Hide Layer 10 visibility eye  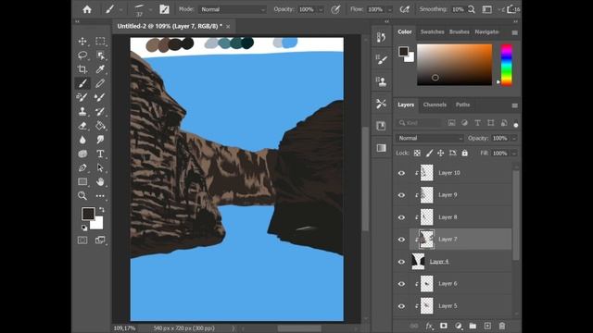click(401, 173)
